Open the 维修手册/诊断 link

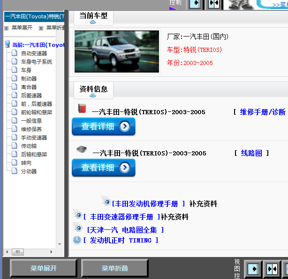tap(263, 112)
